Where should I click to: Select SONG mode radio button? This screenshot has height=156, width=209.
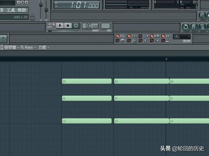pos(54,27)
